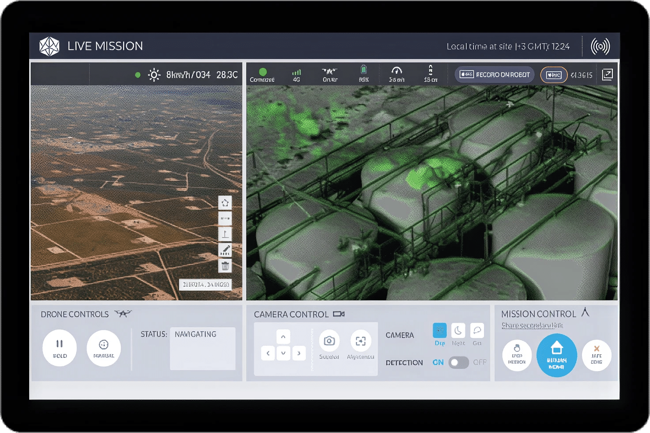Pan the camera left with the left arrow
This screenshot has width=650, height=433.
(x=268, y=353)
